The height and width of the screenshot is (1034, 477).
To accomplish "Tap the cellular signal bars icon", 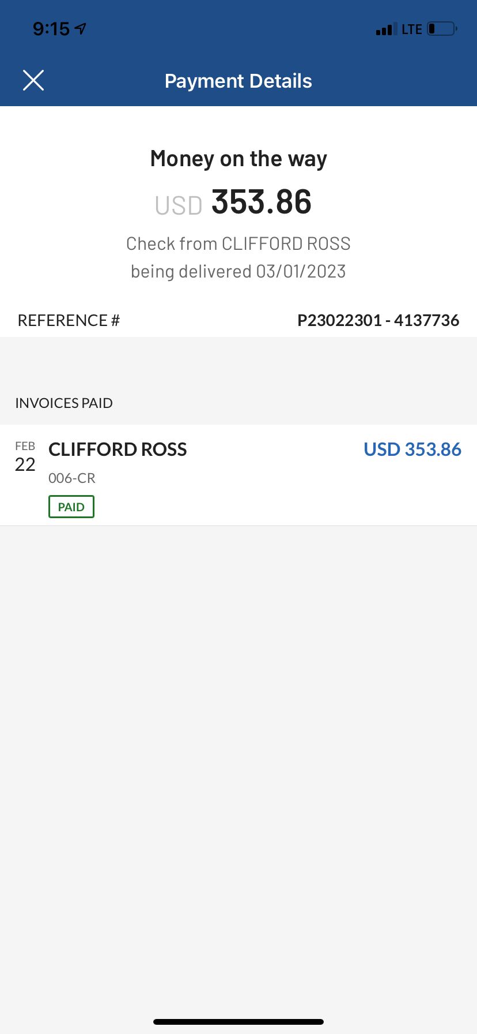I will click(386, 29).
